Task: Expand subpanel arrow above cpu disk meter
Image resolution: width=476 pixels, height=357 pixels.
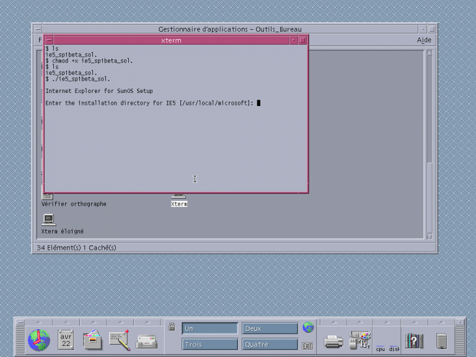Action: 387,322
